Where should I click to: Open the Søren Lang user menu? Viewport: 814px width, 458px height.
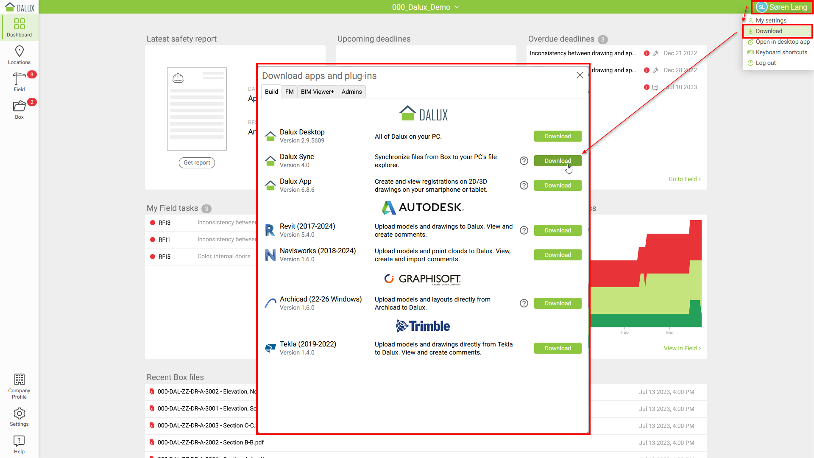(782, 7)
